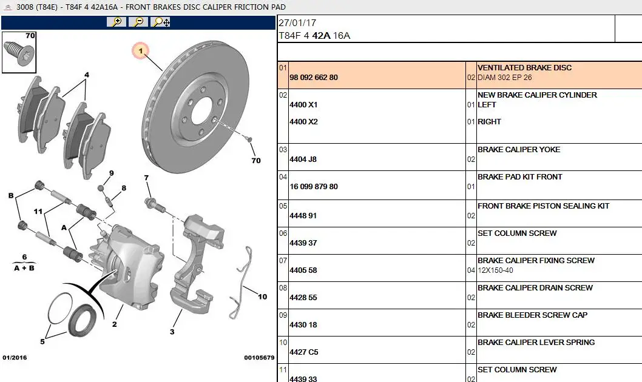This screenshot has width=642, height=382.
Task: Click diagram reference number 00105679
Action: 259,358
